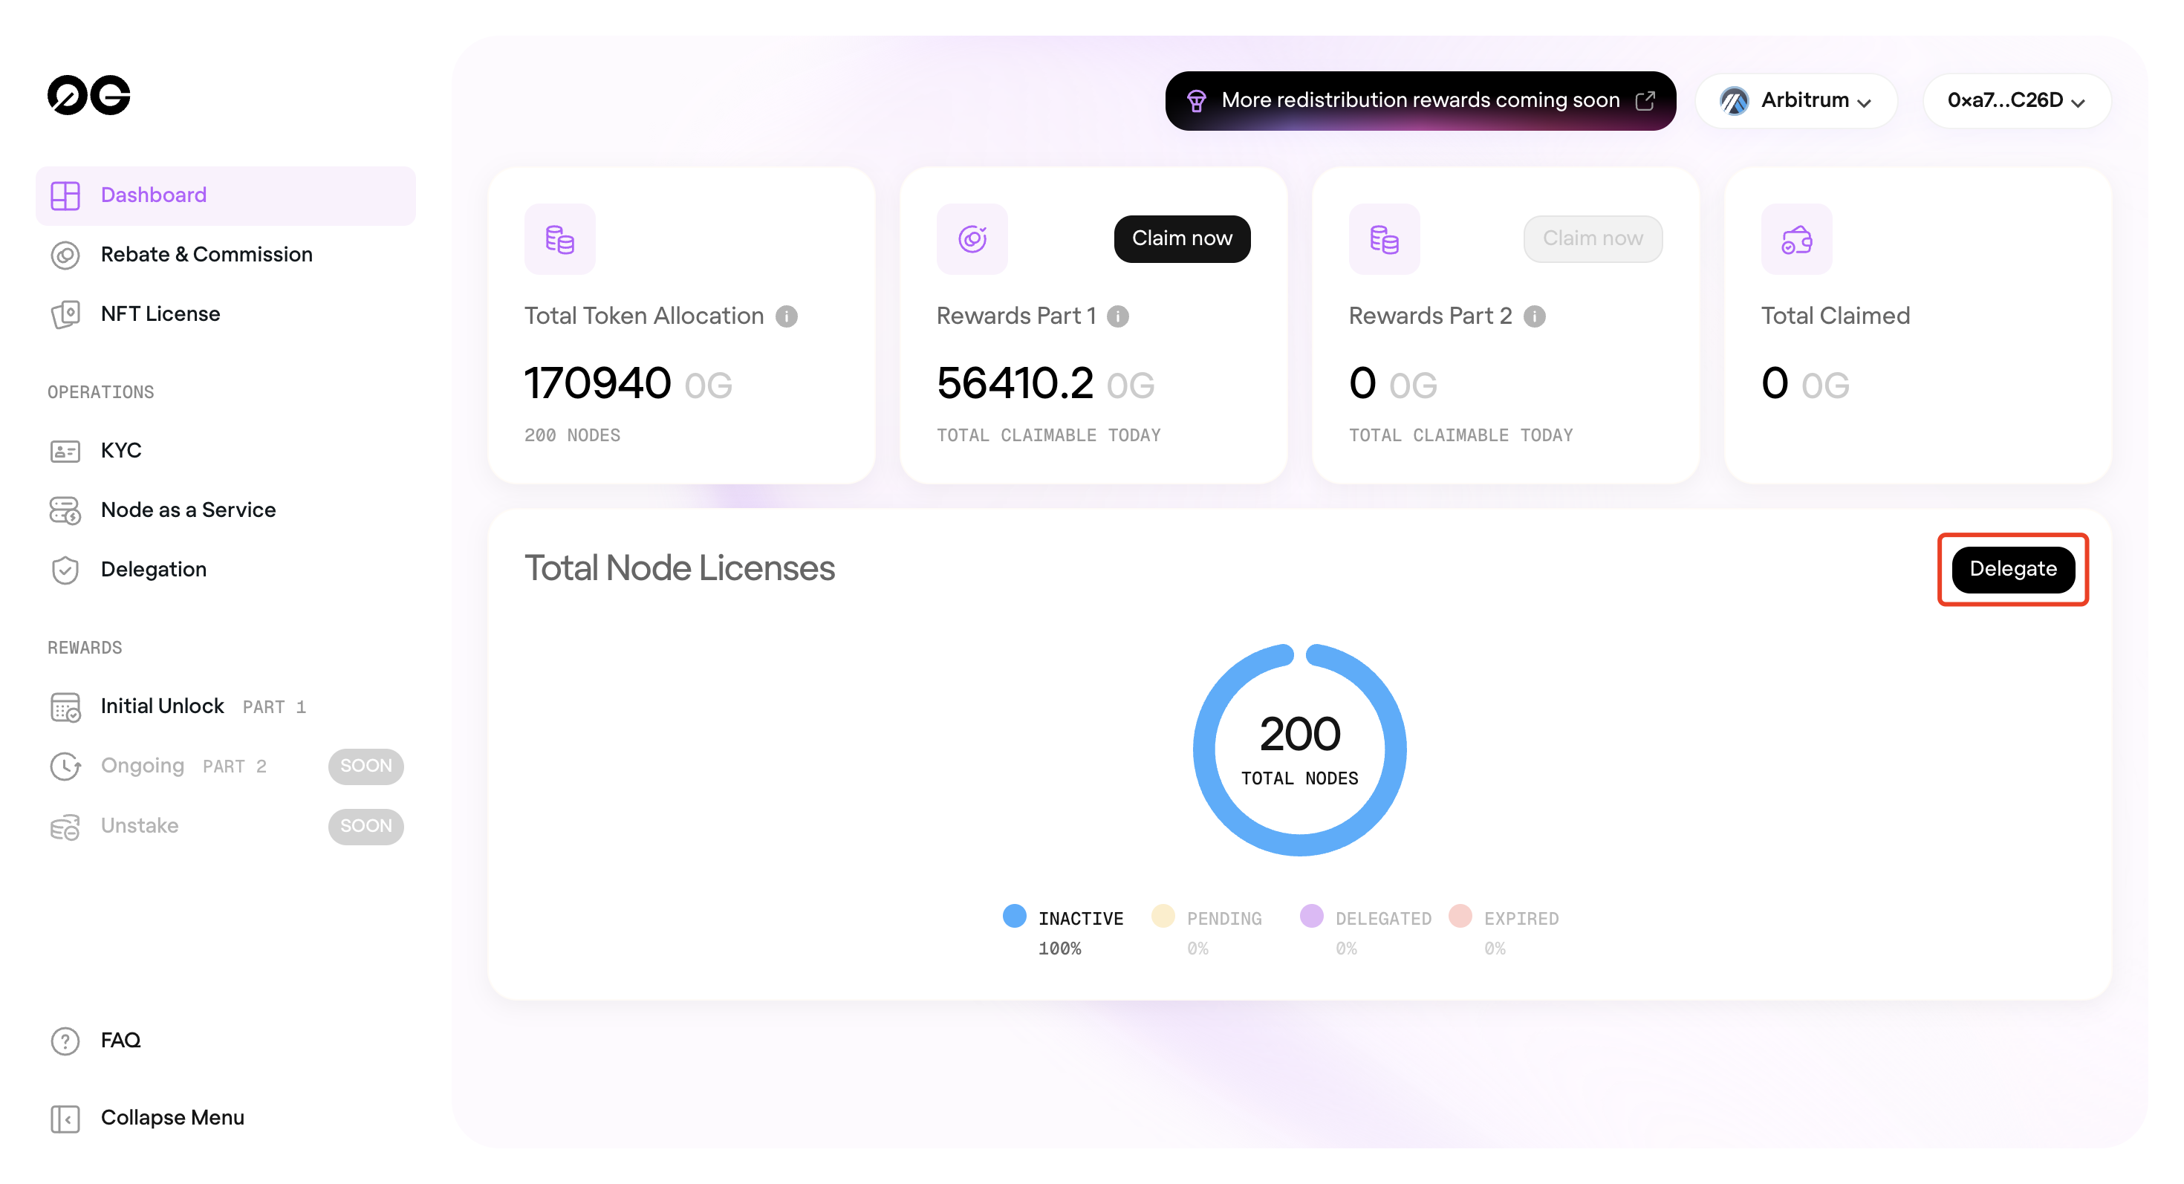
Task: Click the SOON badge beside Ongoing
Action: pos(365,766)
